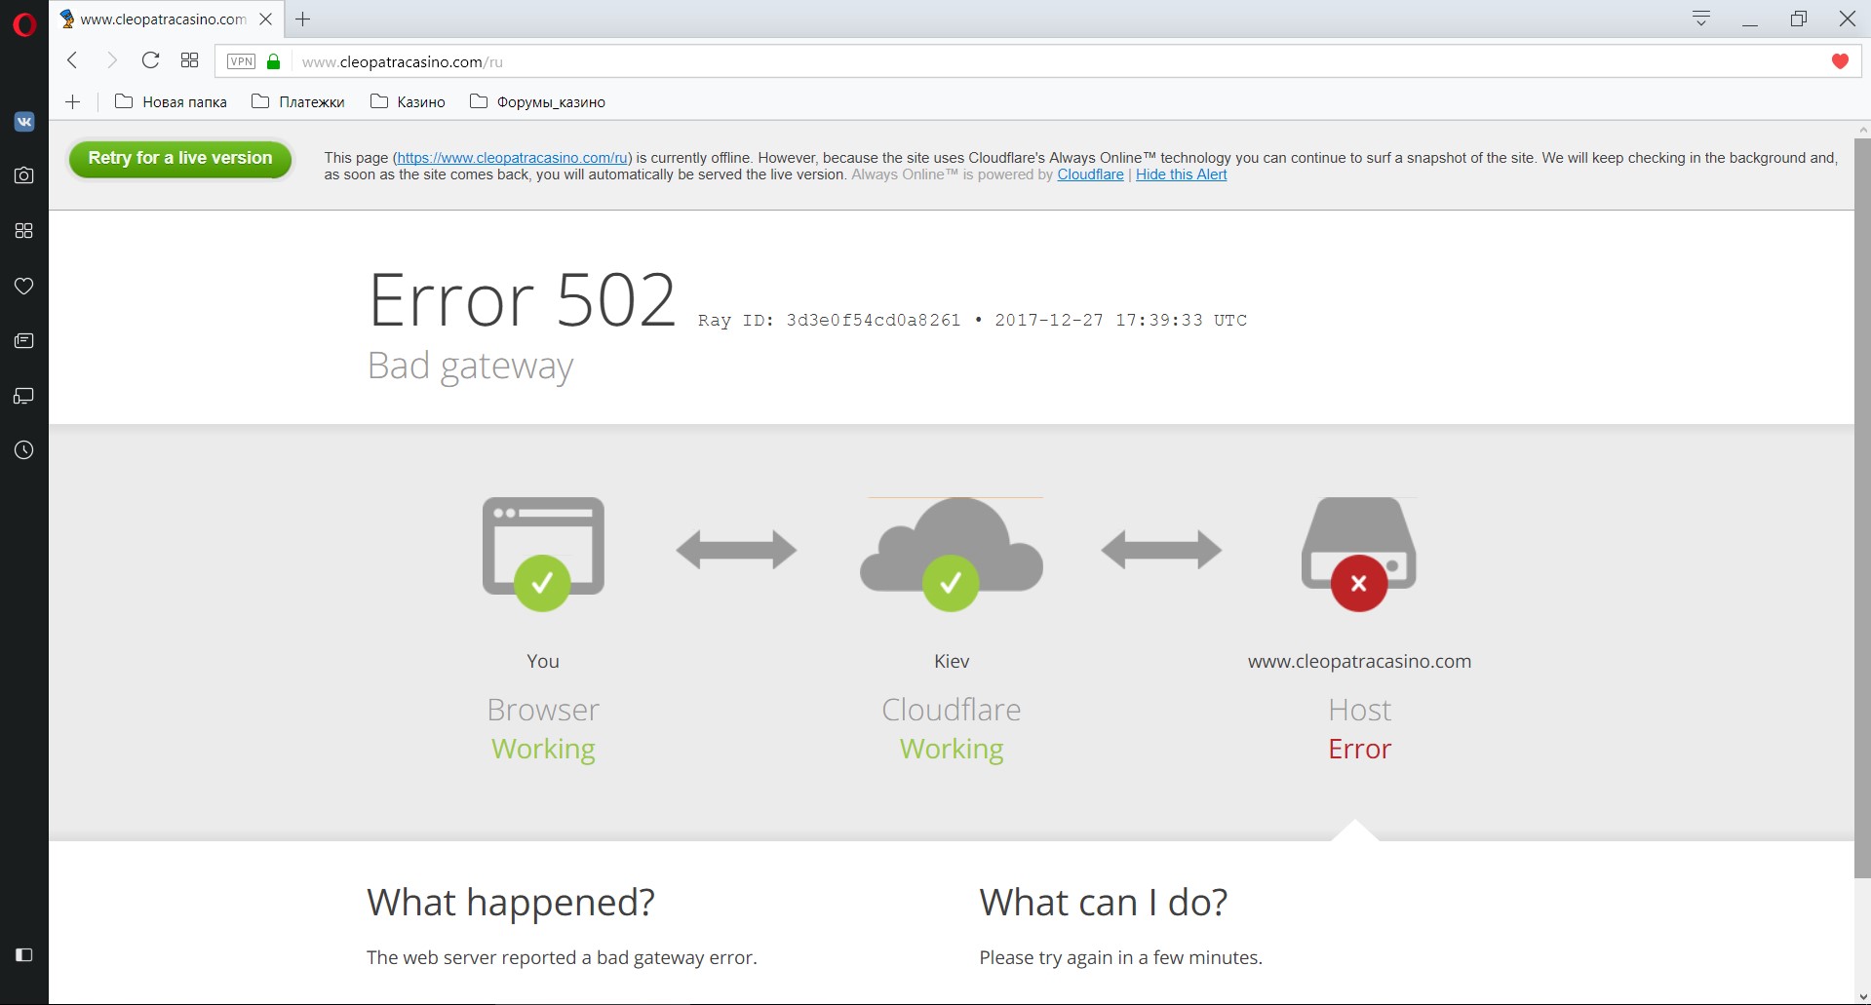Screen dimensions: 1871x1005
Task: Click the scrollbar up arrow
Action: [1862, 130]
